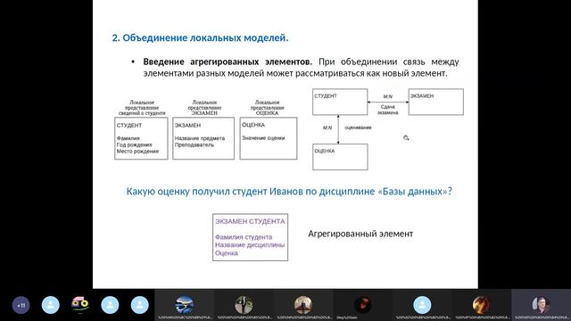Click 'Значение оценки' in ОЦЕНКА box
The image size is (571, 321).
tap(263, 138)
